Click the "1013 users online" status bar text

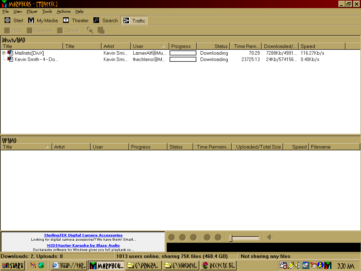click(x=138, y=256)
